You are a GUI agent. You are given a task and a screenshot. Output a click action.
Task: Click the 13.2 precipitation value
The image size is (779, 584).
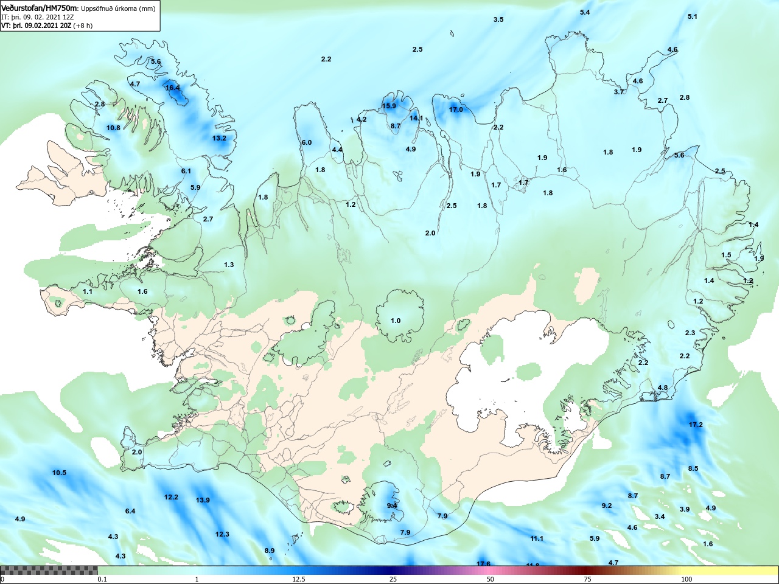219,138
